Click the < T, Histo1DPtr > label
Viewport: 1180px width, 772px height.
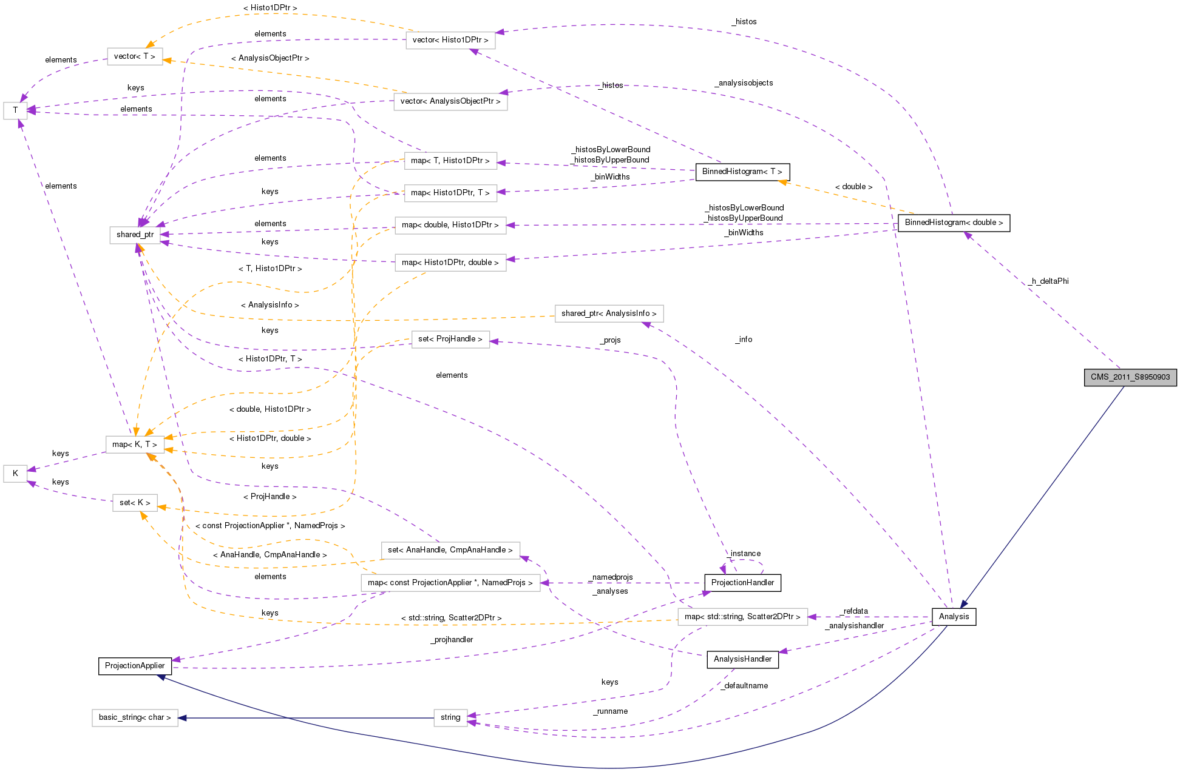pyautogui.click(x=270, y=269)
